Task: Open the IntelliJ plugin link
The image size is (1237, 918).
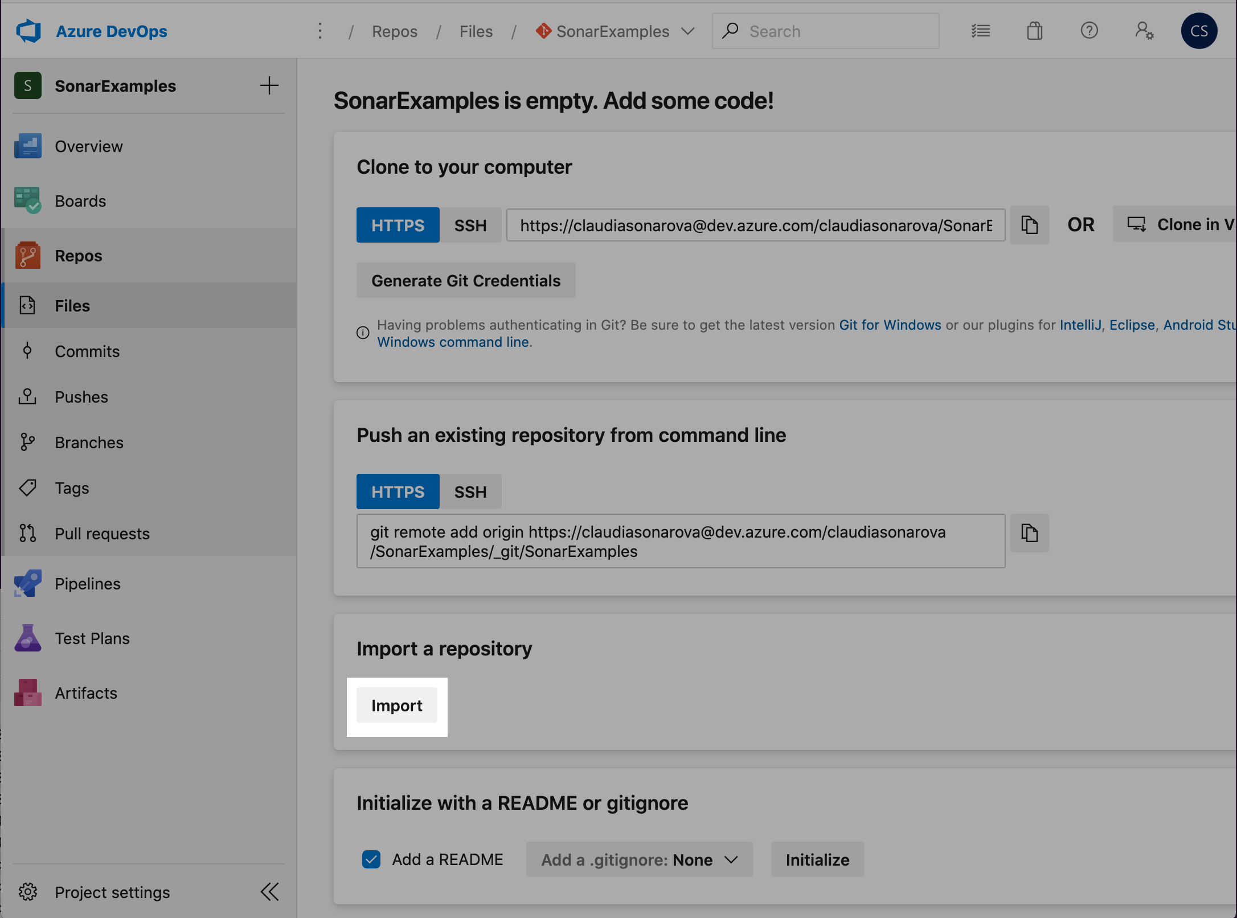Action: click(1080, 325)
